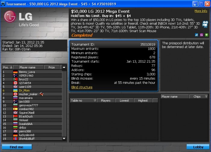This screenshot has height=152, width=211.
Task: Click the Registered players count 678
Action: (152, 57)
